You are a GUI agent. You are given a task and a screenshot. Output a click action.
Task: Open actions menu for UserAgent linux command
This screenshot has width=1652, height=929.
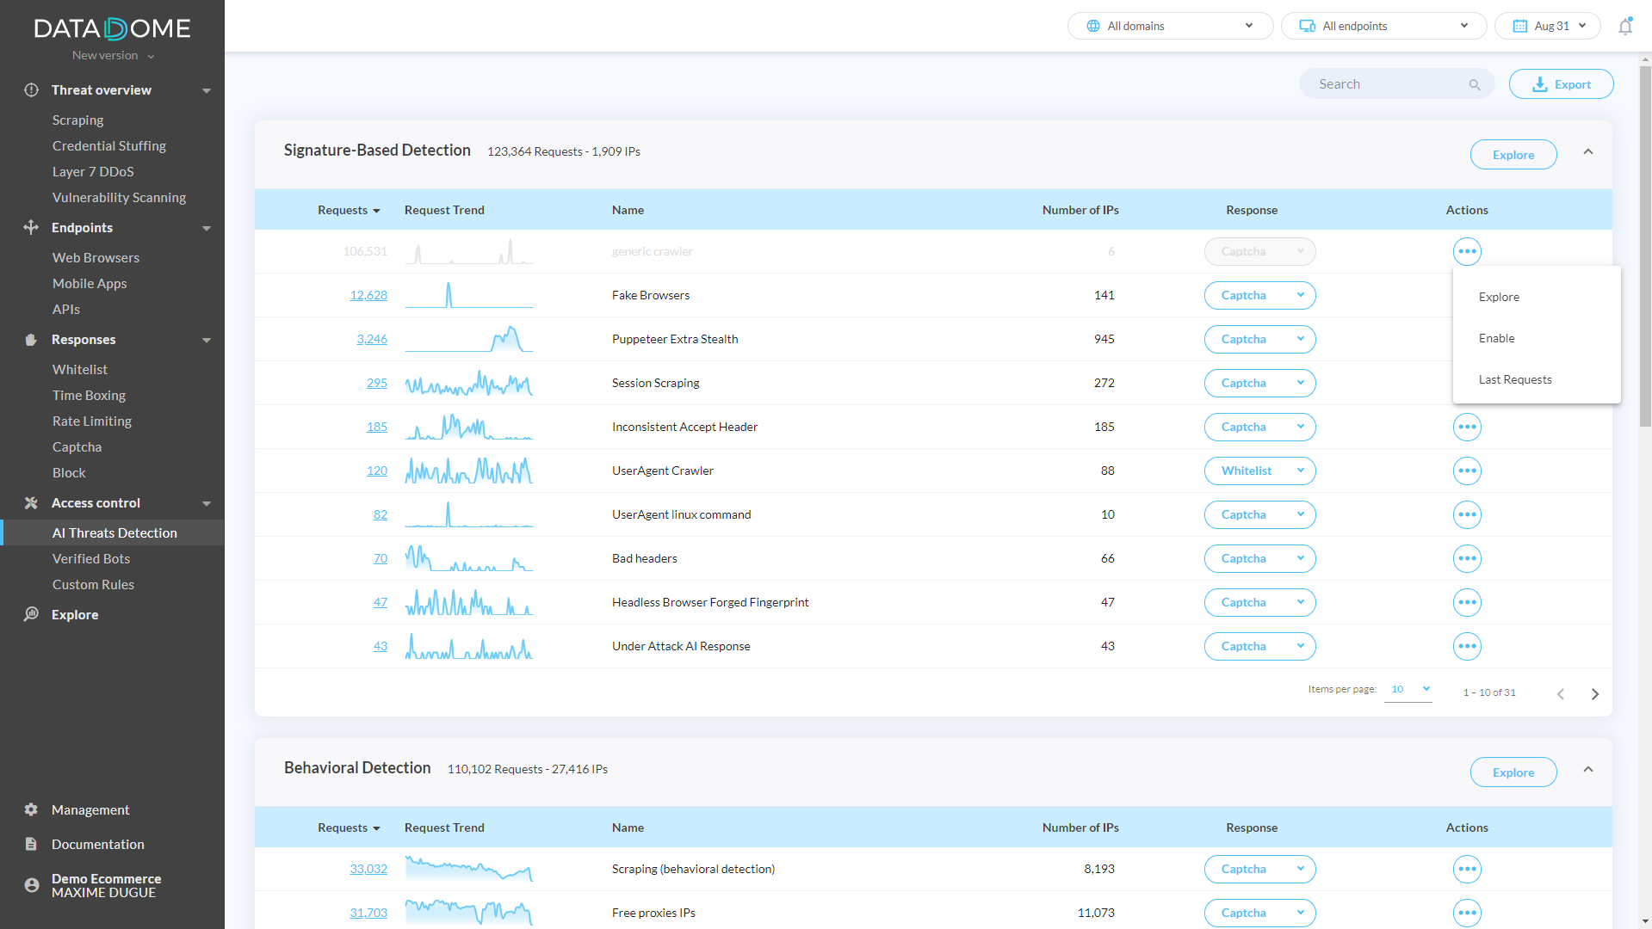pos(1467,514)
